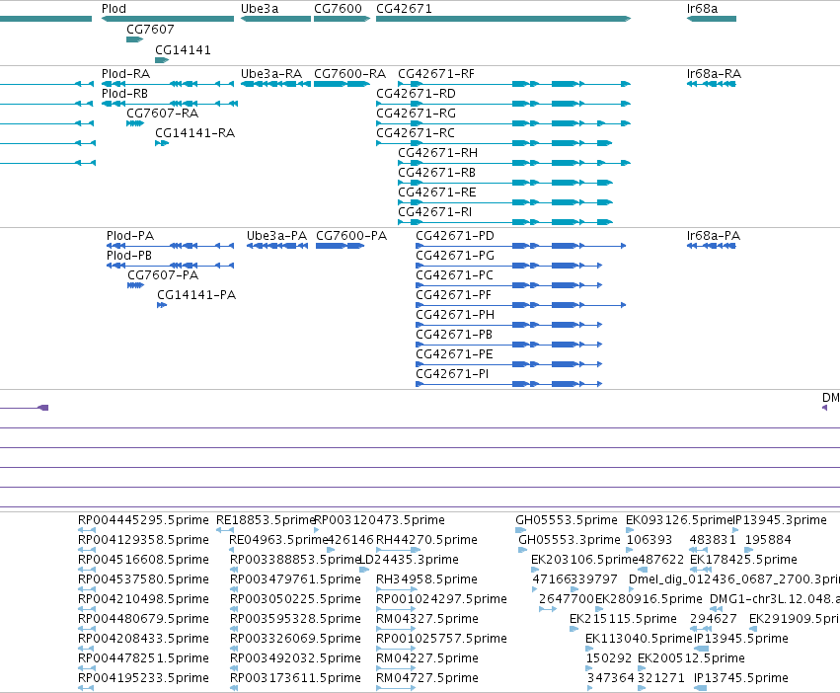Screen dimensions: 840x693
Task: Open transcript CG42671-RF
Action: pos(436,73)
